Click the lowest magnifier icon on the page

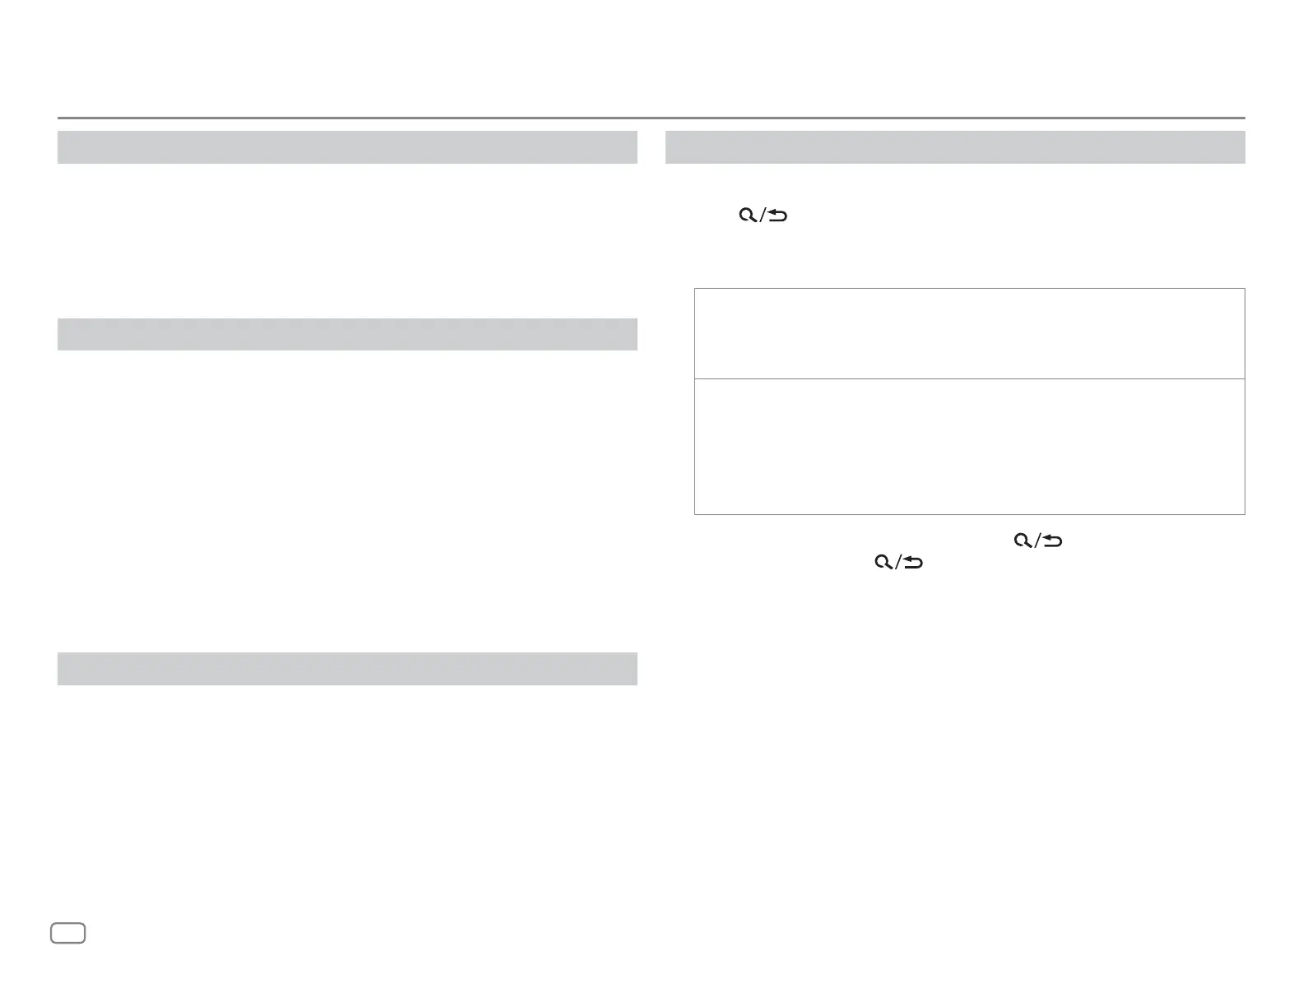point(883,562)
